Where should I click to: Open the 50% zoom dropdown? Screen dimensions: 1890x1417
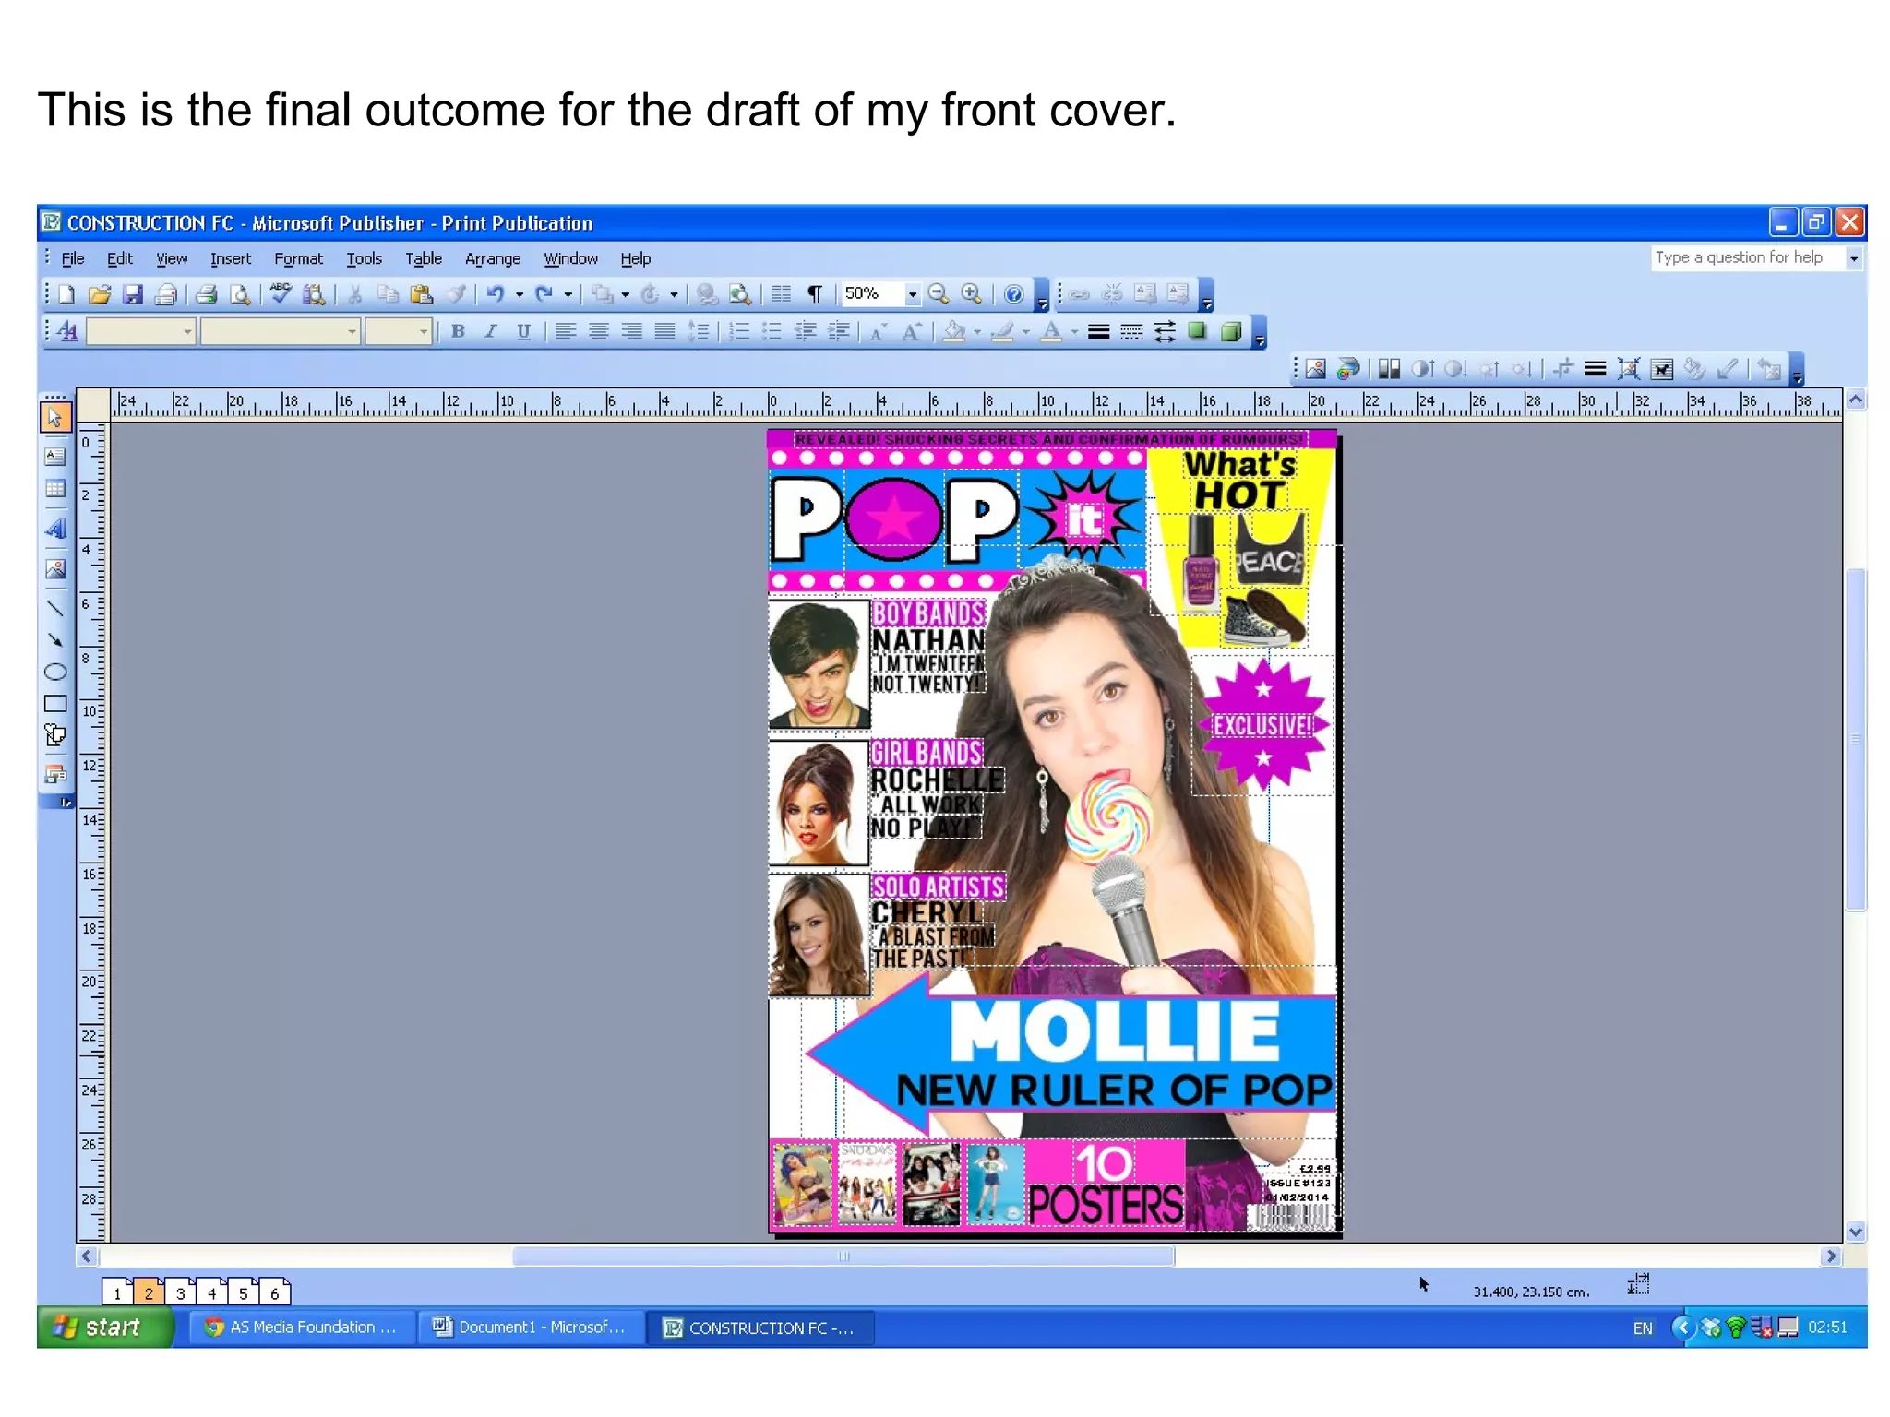click(913, 294)
